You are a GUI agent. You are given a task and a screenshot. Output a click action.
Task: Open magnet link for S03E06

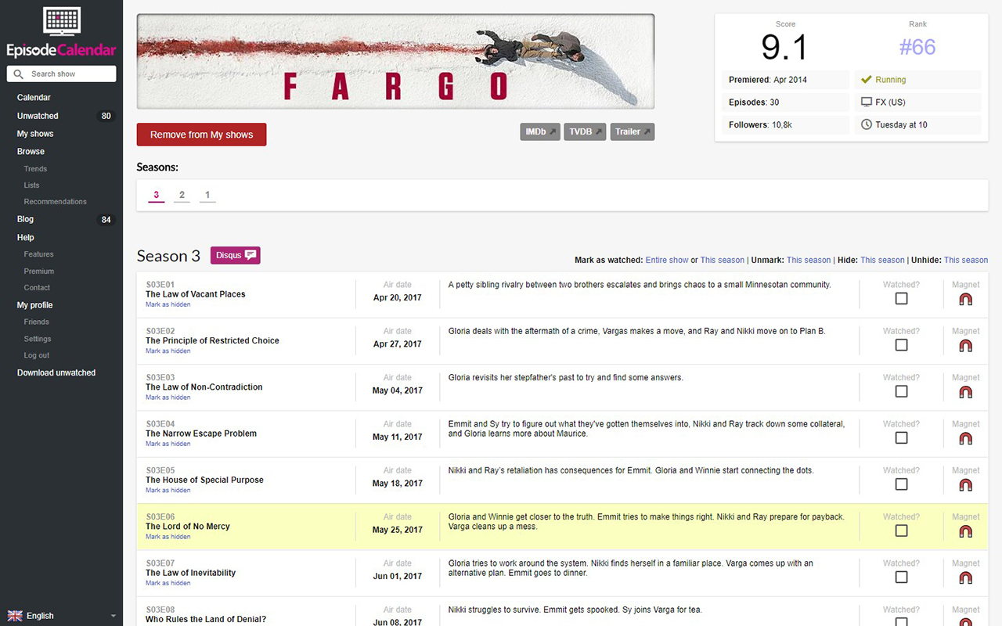click(966, 531)
